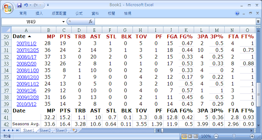Click the Date sort arrow header cell in row 29
This screenshot has height=140, width=262.
coord(26,36)
